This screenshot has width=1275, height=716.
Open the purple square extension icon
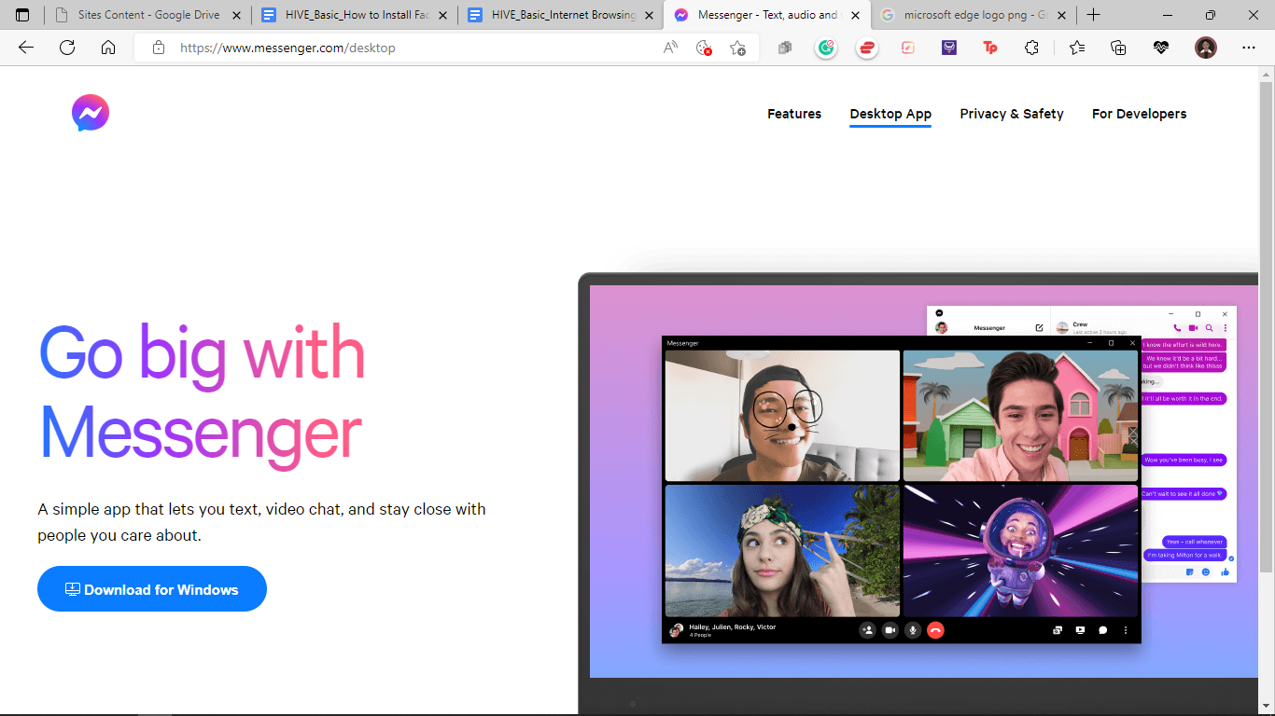[x=949, y=48]
